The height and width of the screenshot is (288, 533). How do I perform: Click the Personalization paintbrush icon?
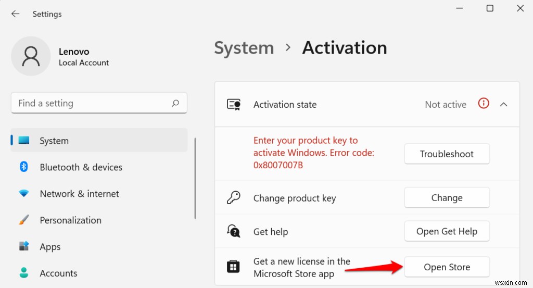[24, 220]
